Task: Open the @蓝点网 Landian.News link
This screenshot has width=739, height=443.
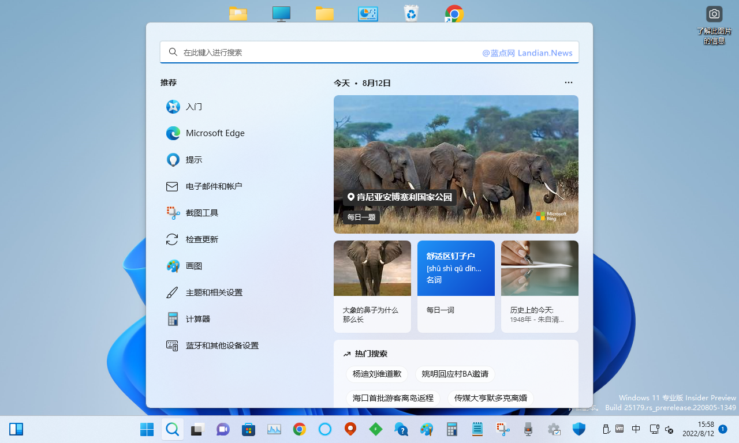Action: point(527,52)
